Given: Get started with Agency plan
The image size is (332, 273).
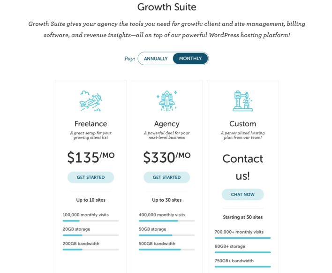Looking at the screenshot, I should click(166, 177).
